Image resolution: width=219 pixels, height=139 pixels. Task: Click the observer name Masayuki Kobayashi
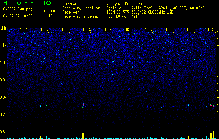pyautogui.click(x=125, y=4)
